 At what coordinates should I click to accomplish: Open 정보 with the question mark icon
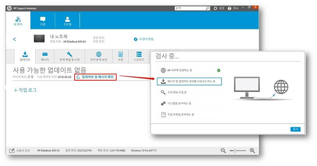(x=229, y=8)
